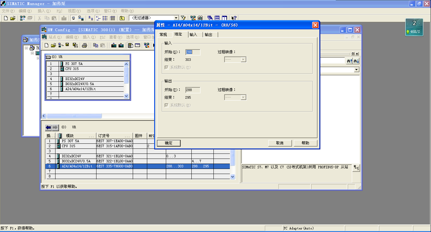Viewport: 431px width, 232px height.
Task: Click the blue back arrow above module table
Action: (x=48, y=127)
